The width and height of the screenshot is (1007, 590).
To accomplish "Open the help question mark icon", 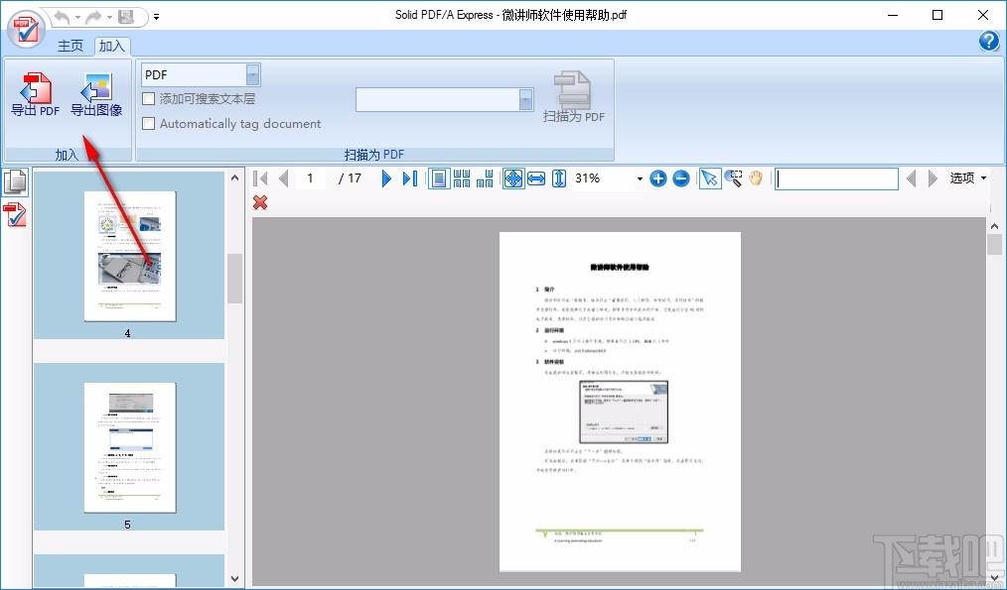I will (989, 41).
